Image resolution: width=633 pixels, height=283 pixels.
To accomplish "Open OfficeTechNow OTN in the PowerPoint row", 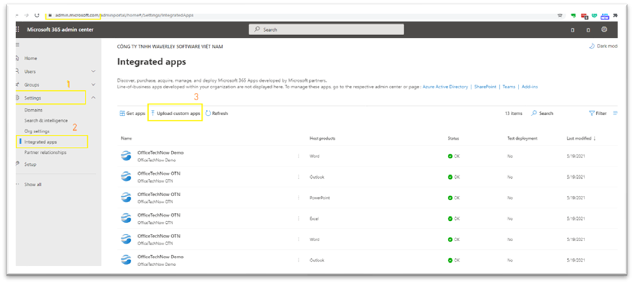I will (159, 194).
